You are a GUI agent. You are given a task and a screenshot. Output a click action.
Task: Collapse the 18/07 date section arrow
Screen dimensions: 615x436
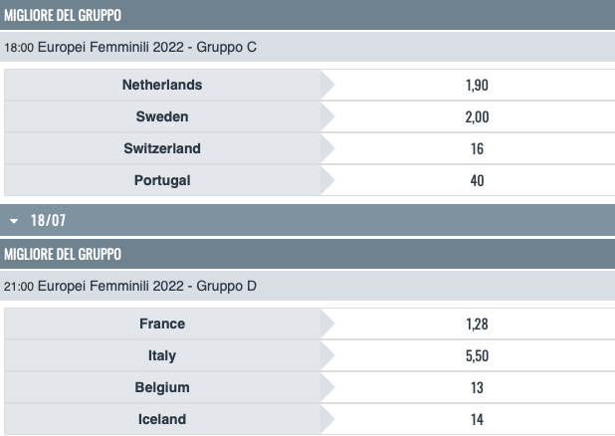(14, 220)
